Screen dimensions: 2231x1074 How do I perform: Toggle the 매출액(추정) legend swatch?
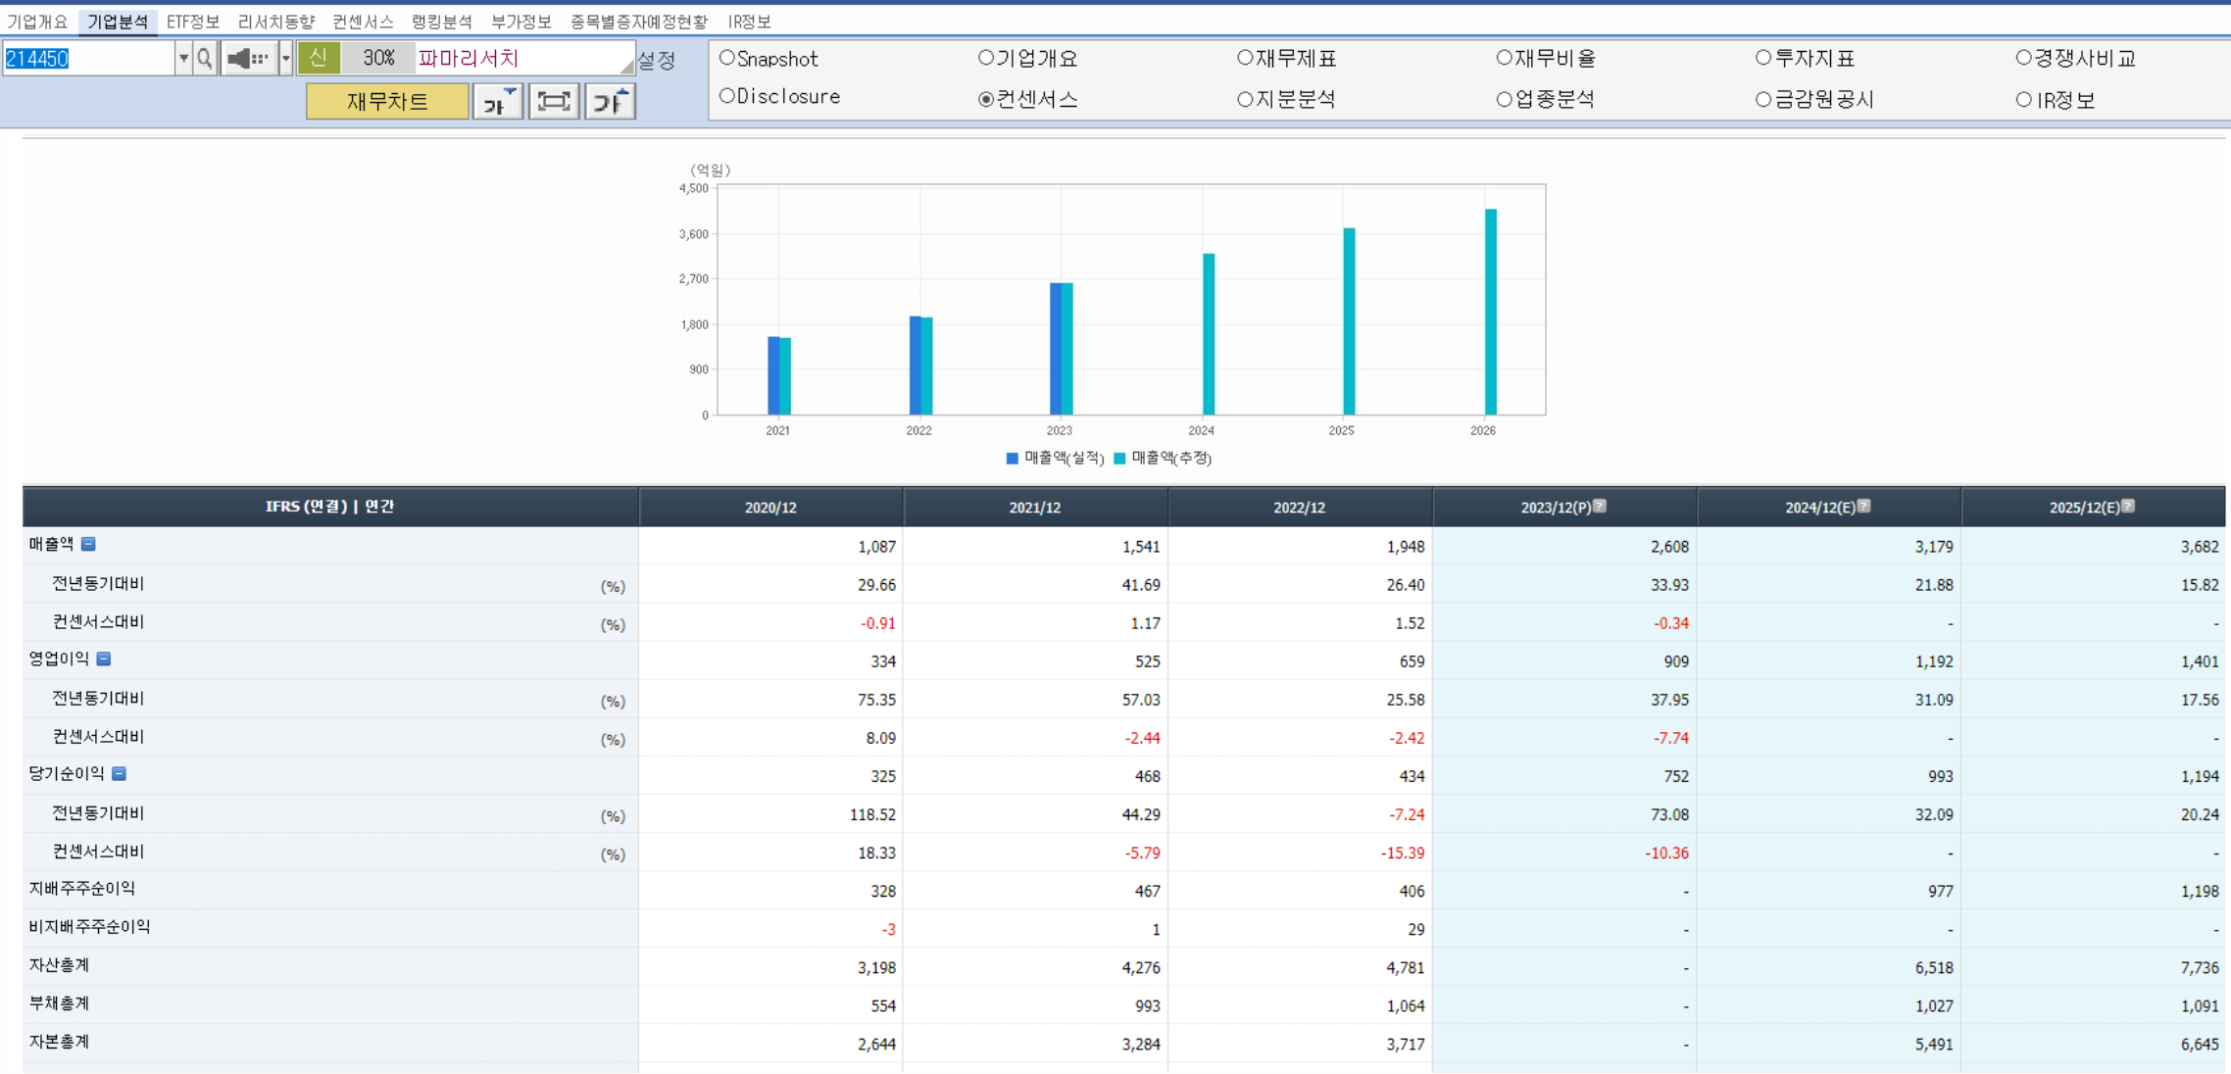[x=1119, y=458]
